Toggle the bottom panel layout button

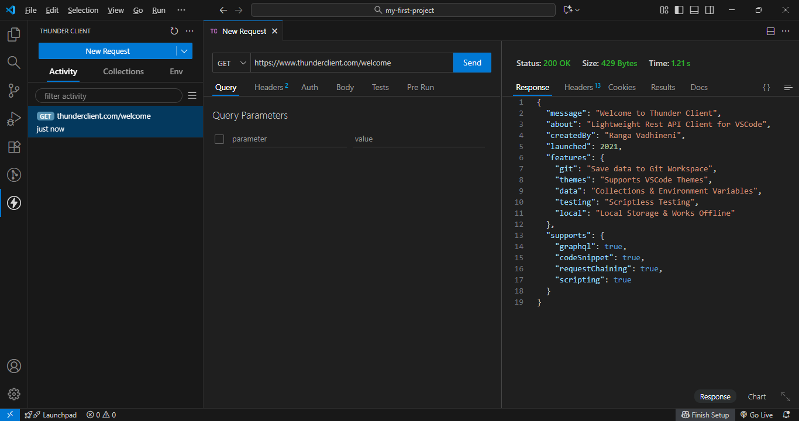694,10
